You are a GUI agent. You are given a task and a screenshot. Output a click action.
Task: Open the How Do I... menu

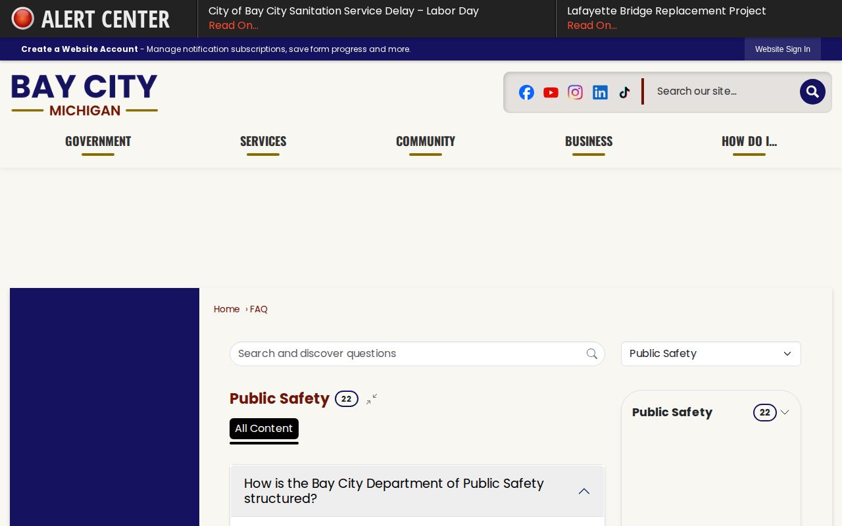749,141
